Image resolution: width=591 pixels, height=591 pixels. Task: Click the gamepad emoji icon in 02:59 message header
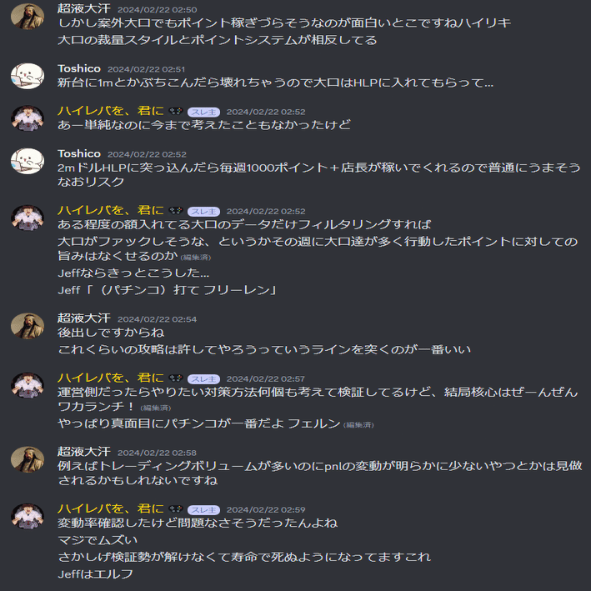point(176,509)
